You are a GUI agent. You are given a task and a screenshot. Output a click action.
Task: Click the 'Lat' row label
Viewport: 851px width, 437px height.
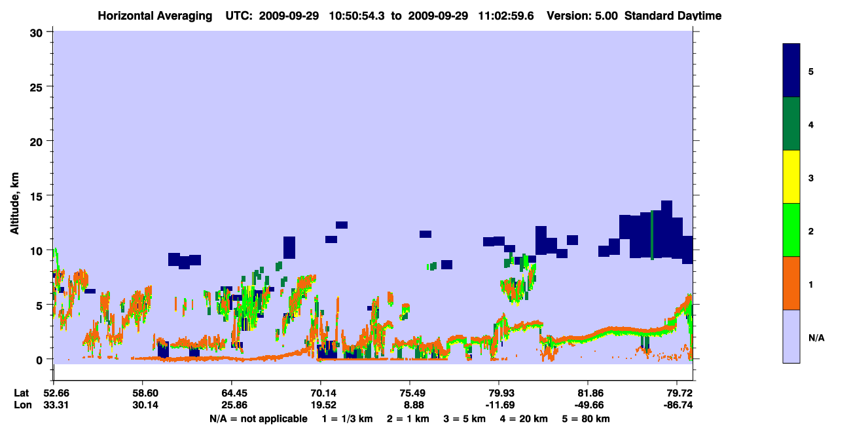click(22, 393)
